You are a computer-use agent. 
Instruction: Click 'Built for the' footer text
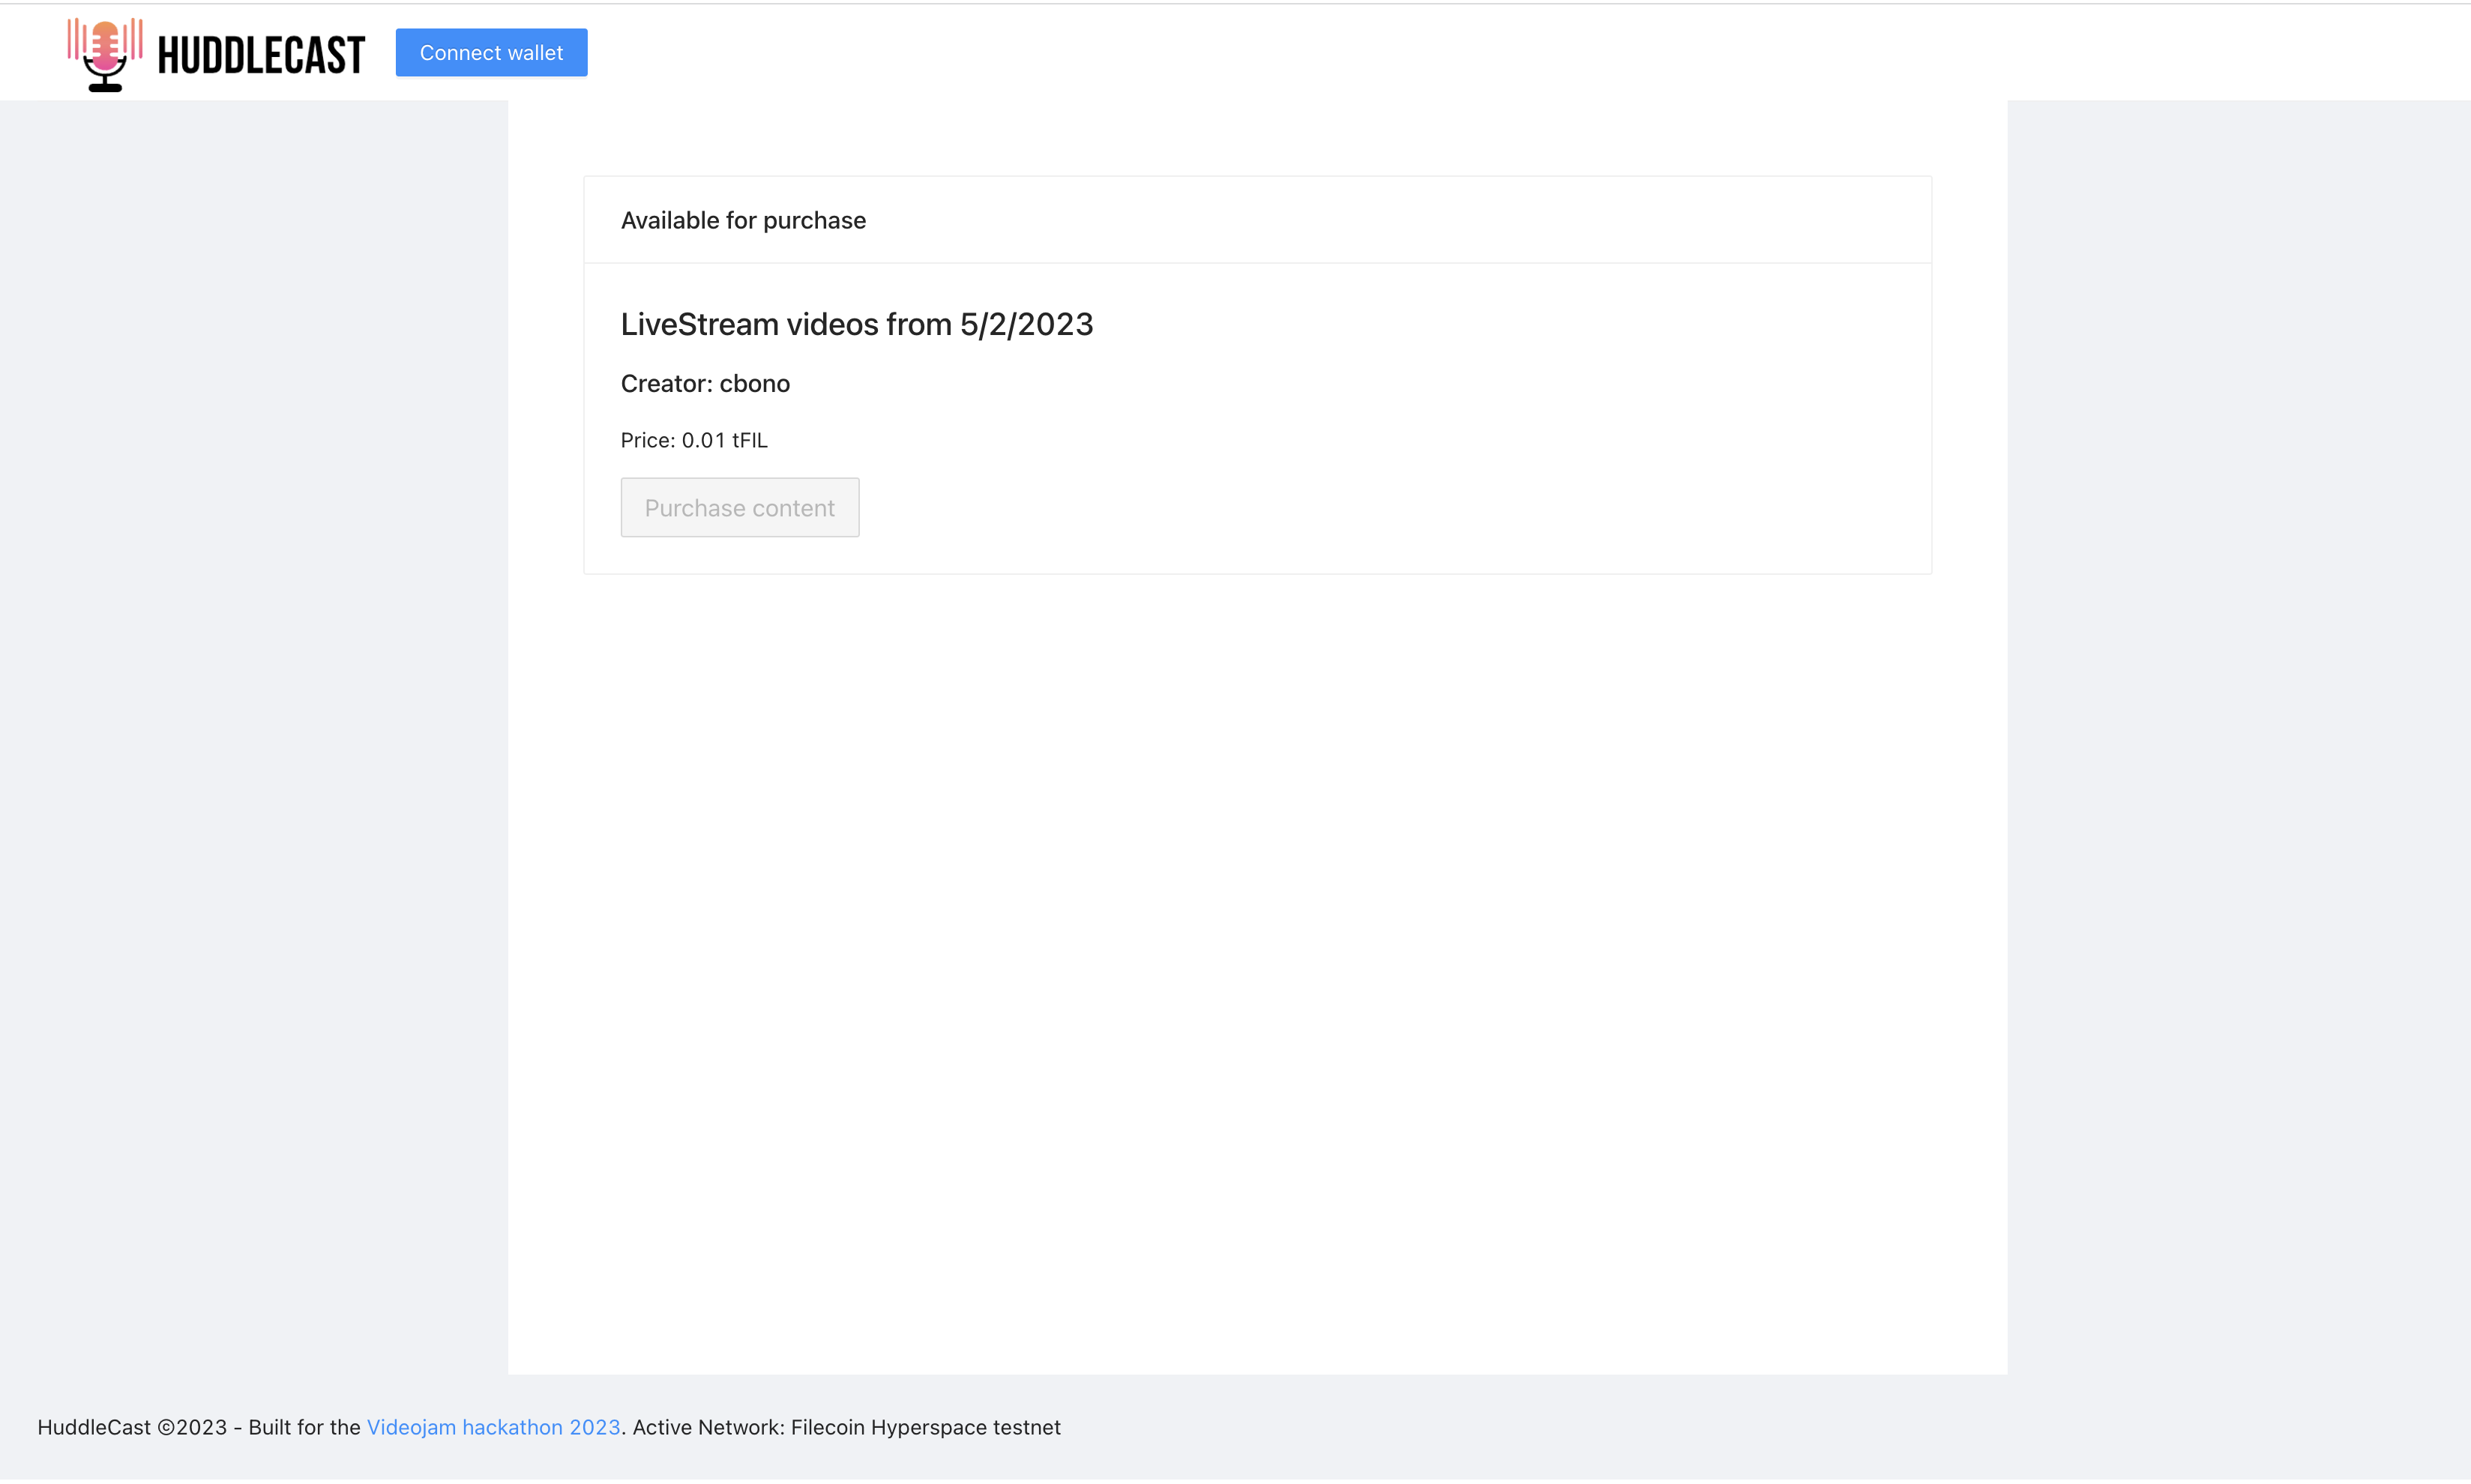(304, 1427)
